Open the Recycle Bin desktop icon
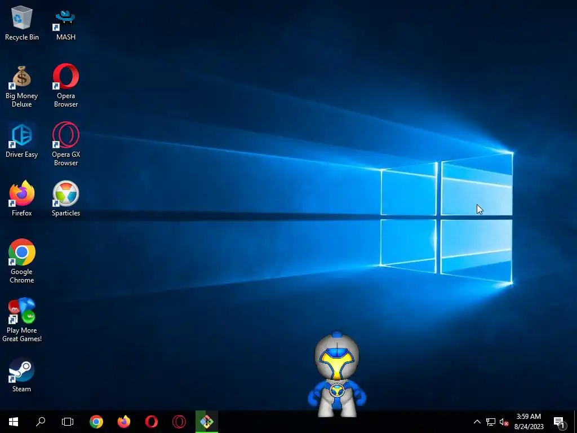Image resolution: width=577 pixels, height=433 pixels. pyautogui.click(x=22, y=23)
